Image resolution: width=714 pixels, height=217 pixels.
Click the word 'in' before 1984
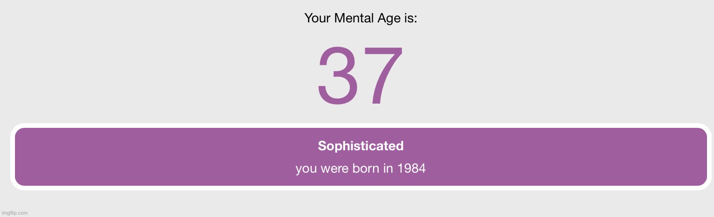[x=388, y=168]
